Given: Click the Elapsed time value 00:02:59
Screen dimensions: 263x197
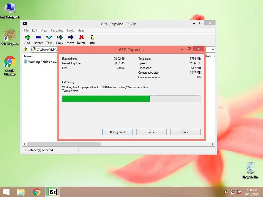Looking at the screenshot, I should point(119,59).
